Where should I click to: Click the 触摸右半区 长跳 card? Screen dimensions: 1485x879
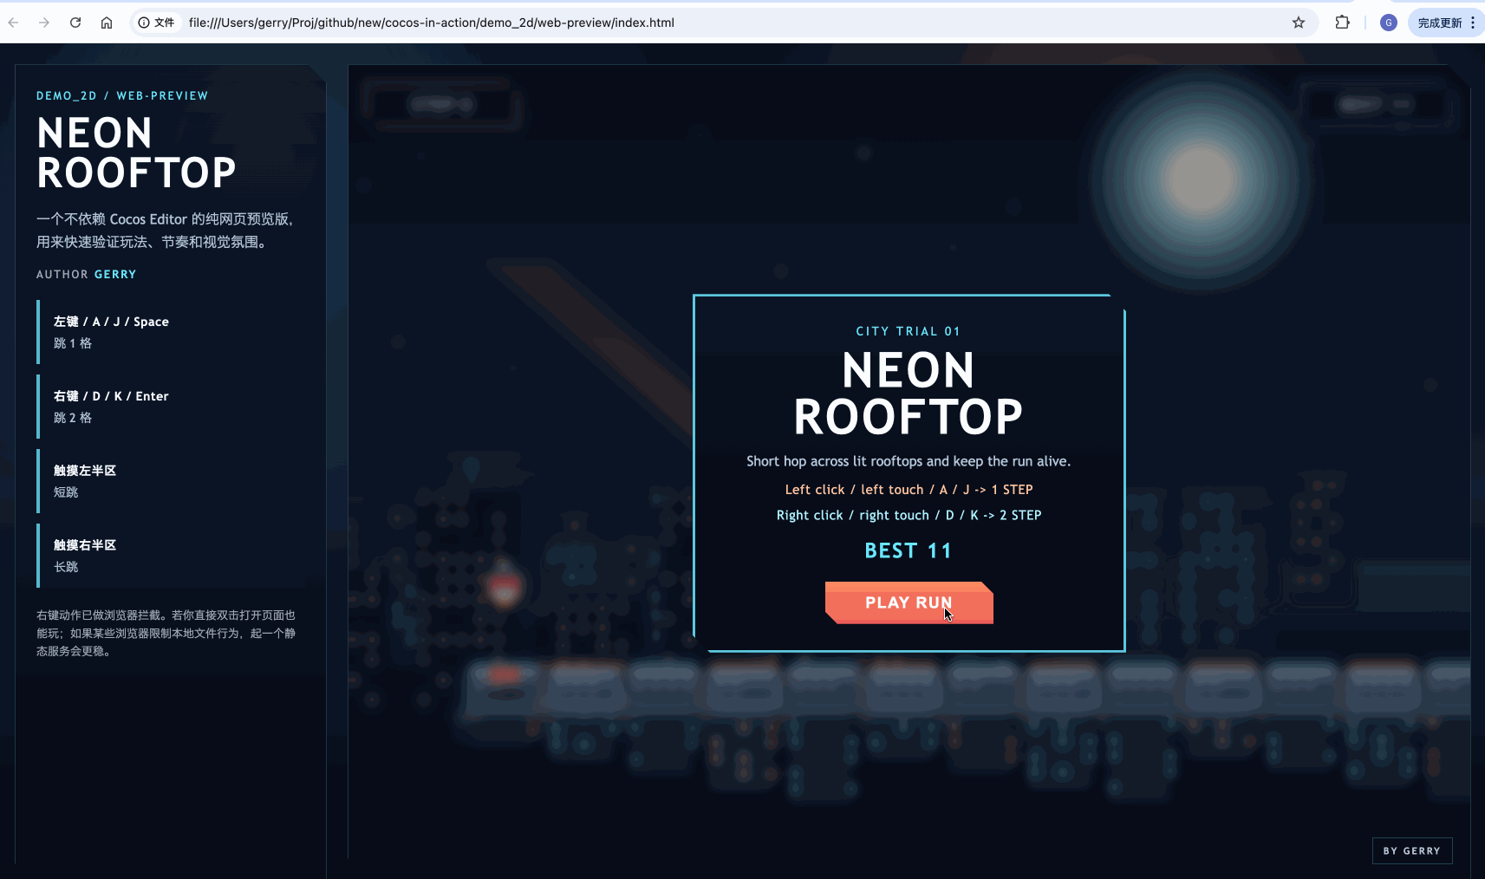pyautogui.click(x=172, y=556)
